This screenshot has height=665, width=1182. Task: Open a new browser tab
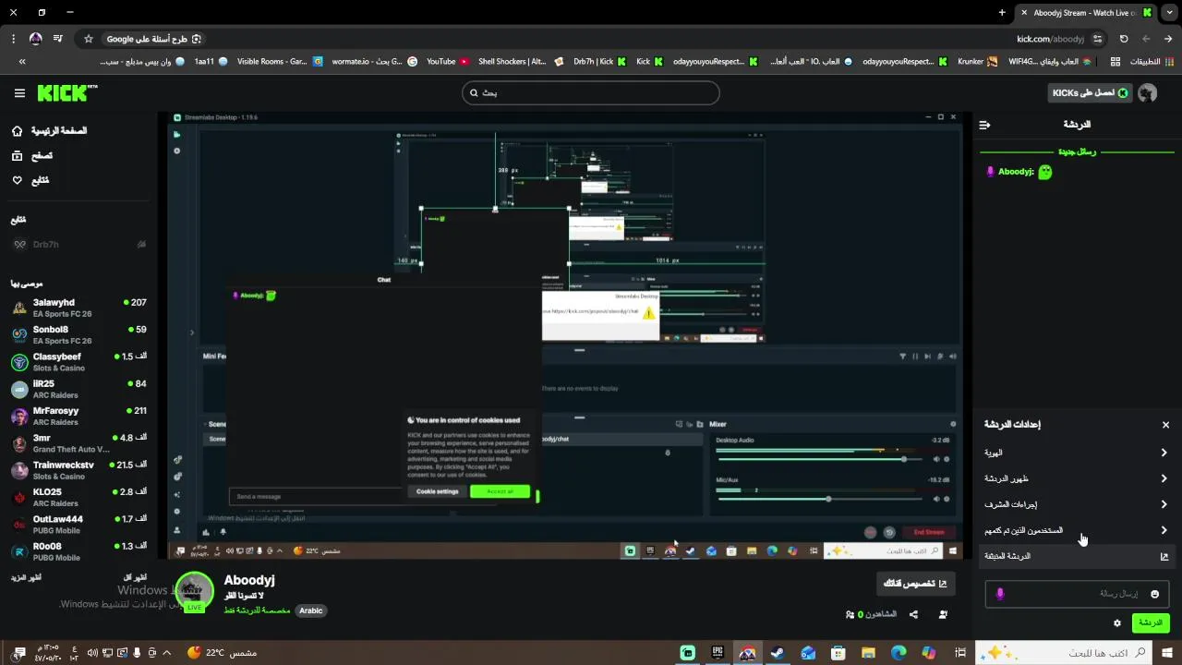coord(1002,13)
